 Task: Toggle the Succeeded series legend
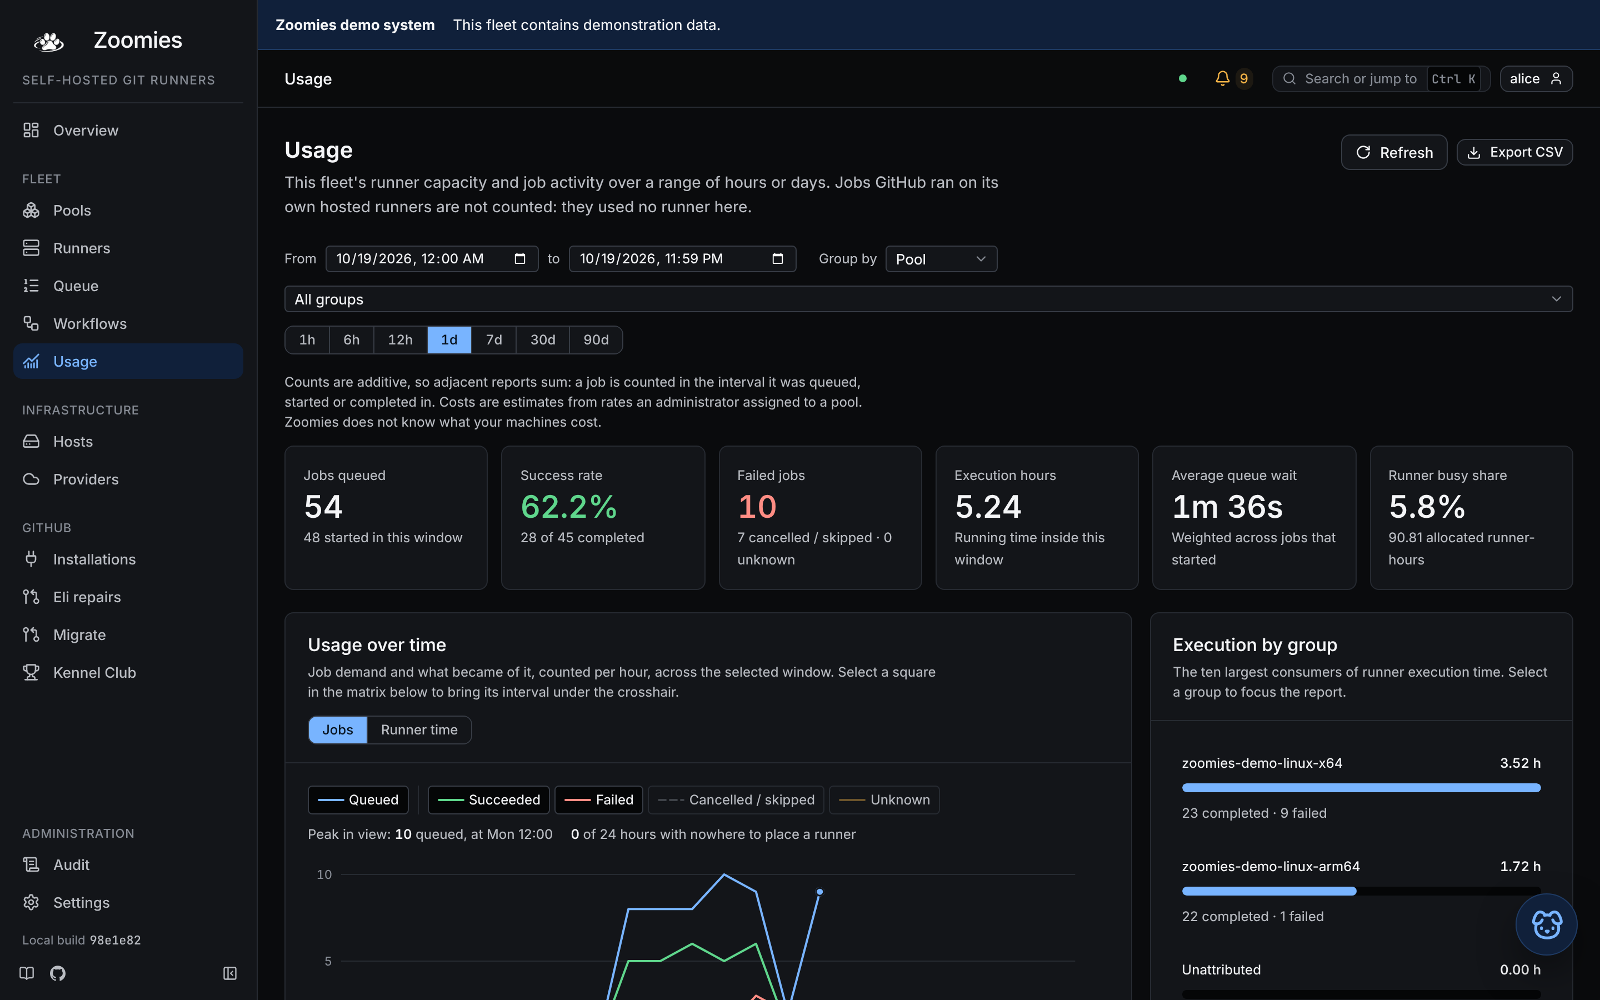[x=488, y=799]
